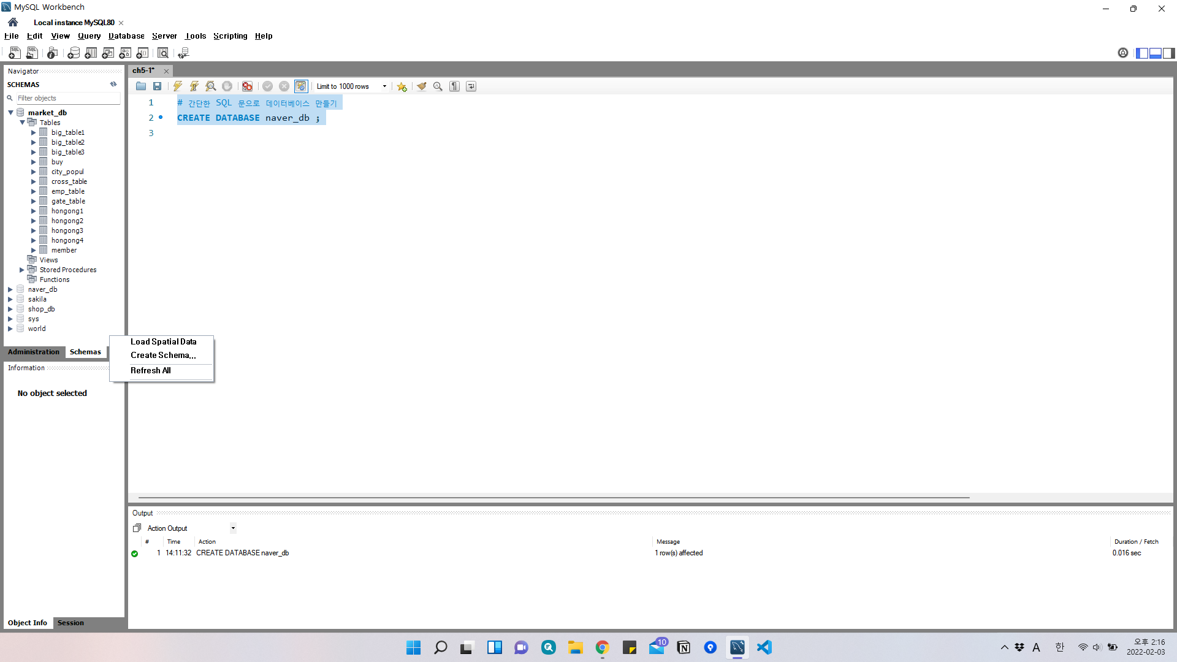The image size is (1177, 662).
Task: Switch to the Administration tab
Action: [34, 352]
